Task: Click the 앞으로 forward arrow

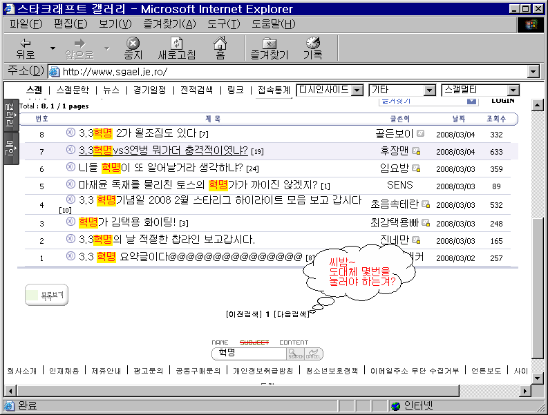Action: tap(79, 48)
